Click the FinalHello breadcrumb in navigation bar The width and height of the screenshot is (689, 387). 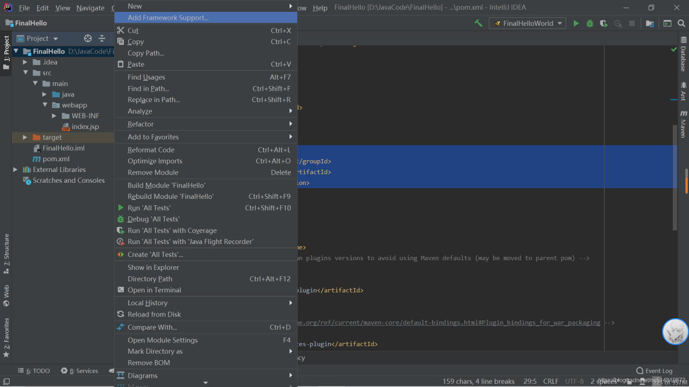(x=26, y=23)
